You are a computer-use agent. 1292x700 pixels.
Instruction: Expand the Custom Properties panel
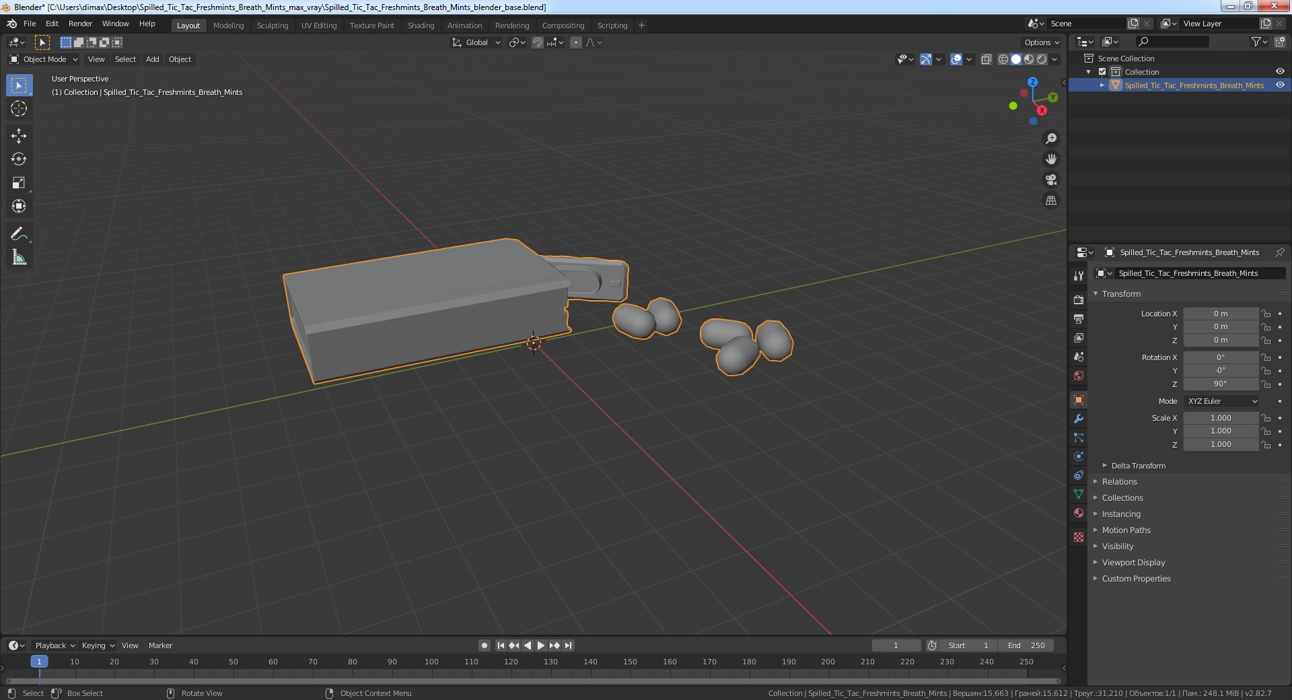pos(1136,579)
